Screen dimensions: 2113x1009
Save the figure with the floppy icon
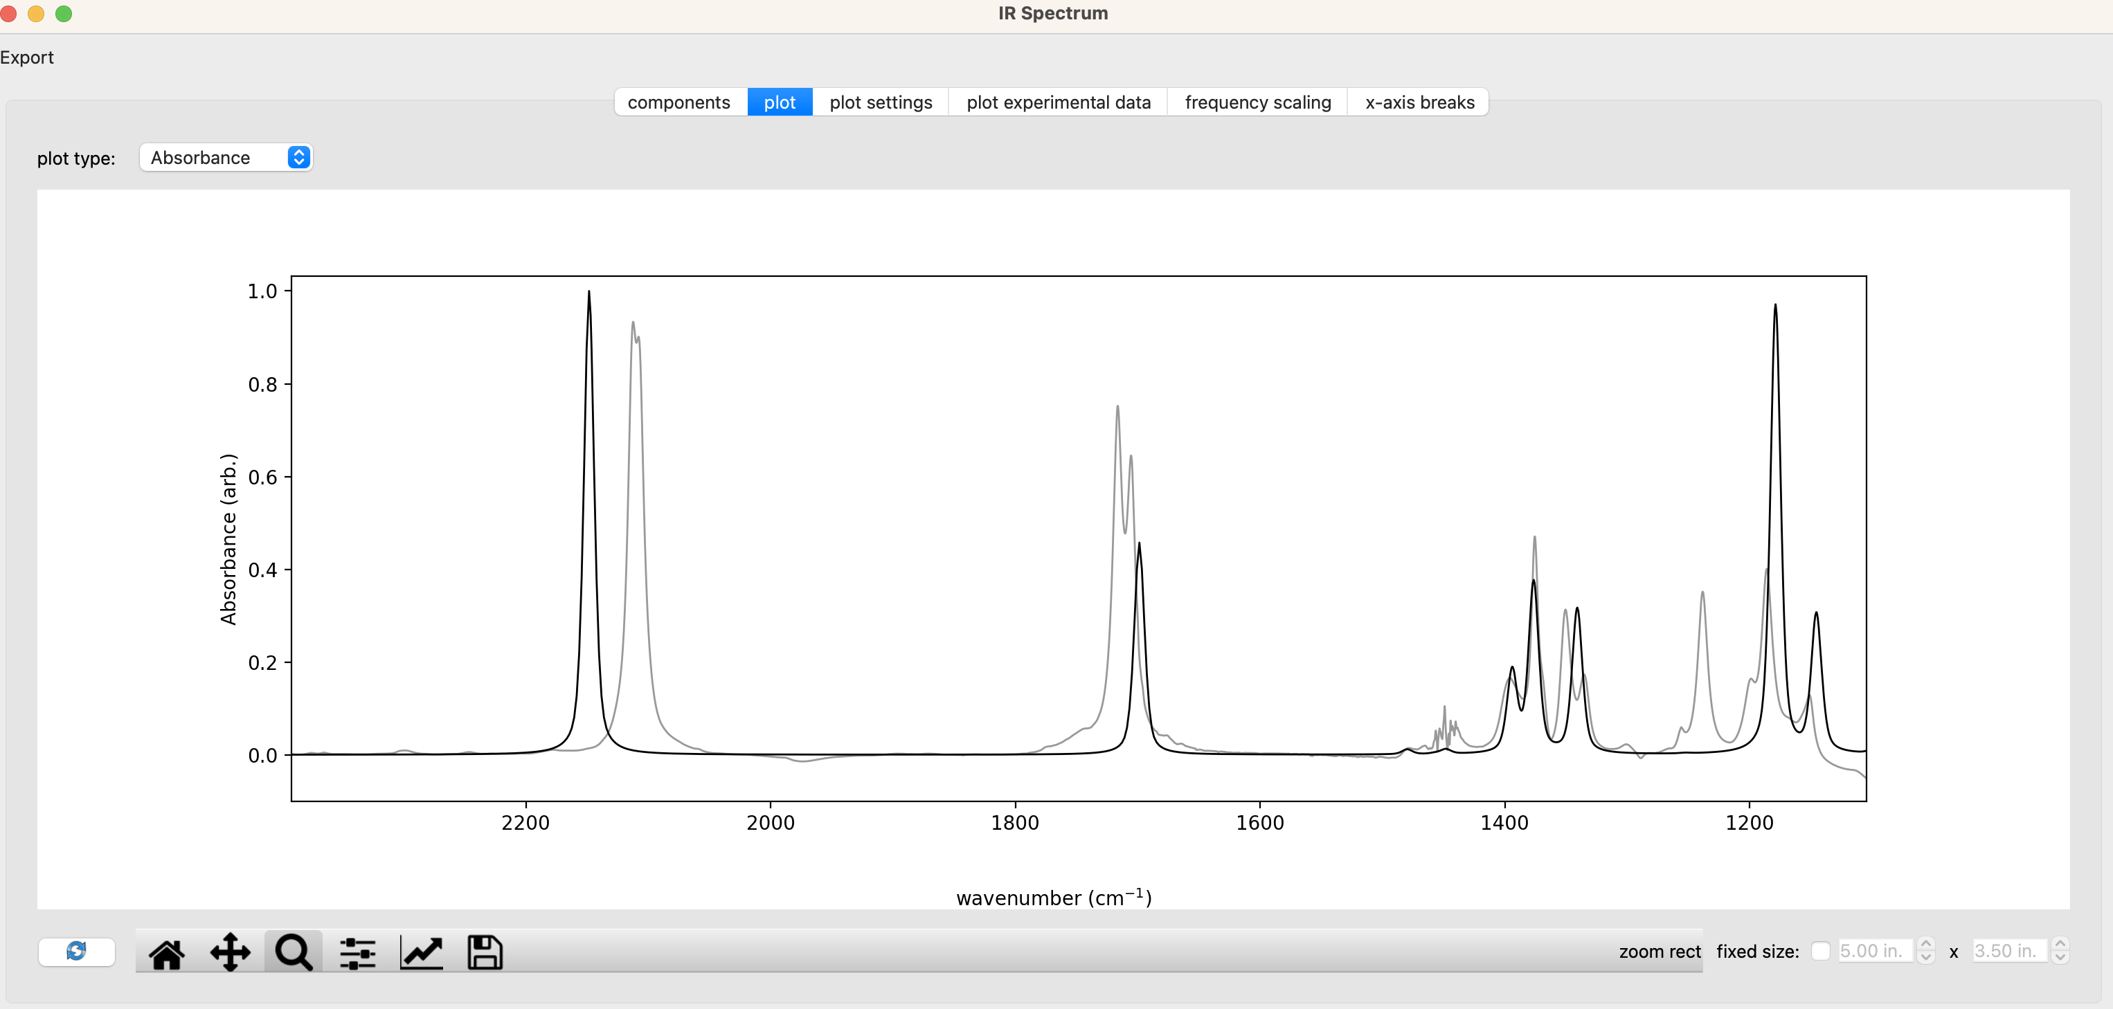pos(485,952)
